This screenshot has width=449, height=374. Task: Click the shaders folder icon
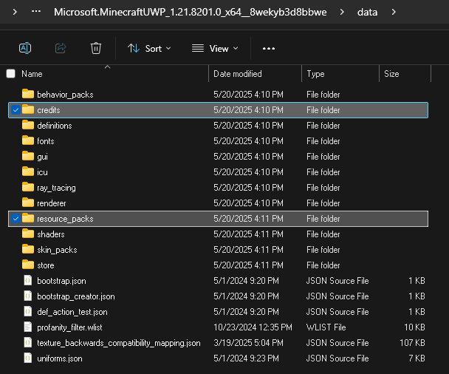(28, 234)
